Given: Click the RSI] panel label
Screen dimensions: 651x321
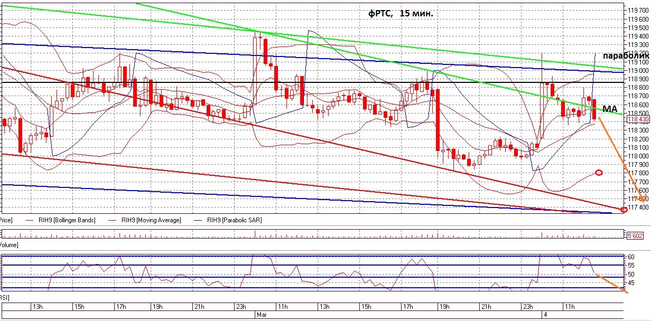Looking at the screenshot, I should 5,297.
